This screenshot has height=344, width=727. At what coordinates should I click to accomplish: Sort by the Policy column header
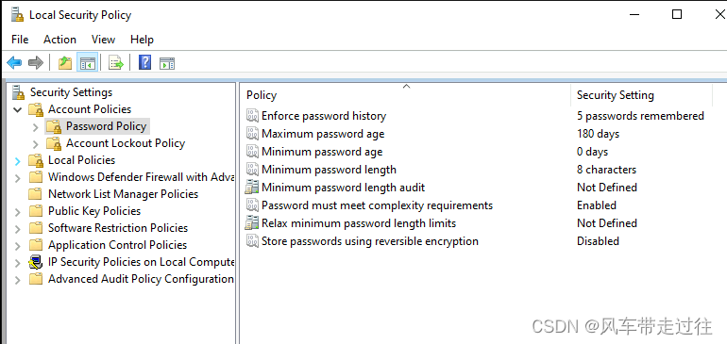[x=406, y=95]
